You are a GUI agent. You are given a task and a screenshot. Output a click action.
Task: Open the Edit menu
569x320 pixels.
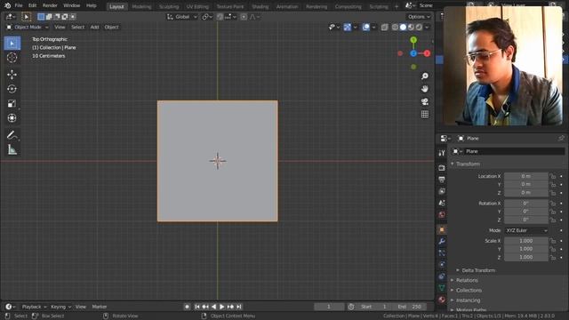[x=32, y=6]
